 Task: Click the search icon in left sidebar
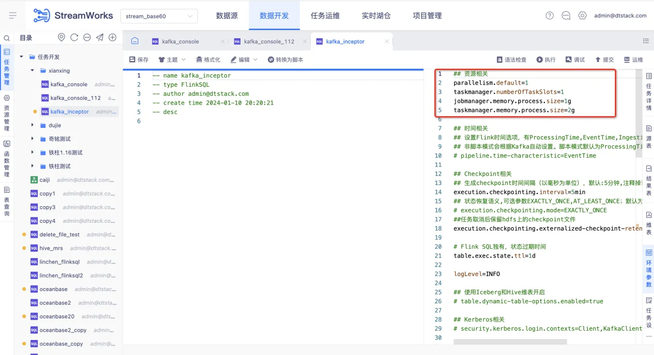coord(7,38)
